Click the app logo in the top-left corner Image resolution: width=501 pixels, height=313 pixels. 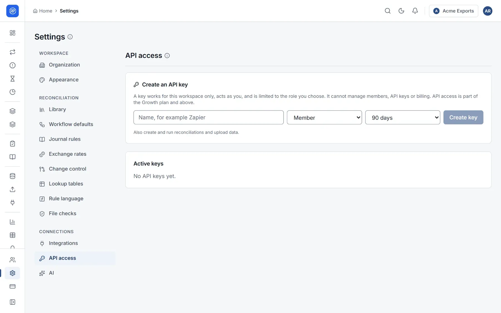click(13, 11)
